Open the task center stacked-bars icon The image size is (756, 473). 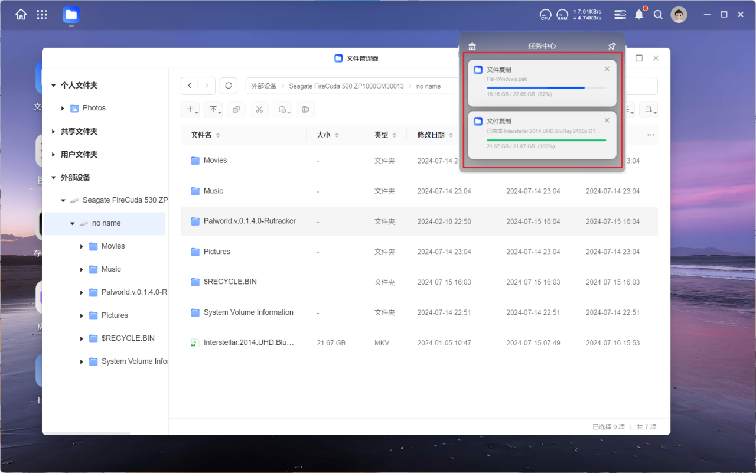click(620, 15)
